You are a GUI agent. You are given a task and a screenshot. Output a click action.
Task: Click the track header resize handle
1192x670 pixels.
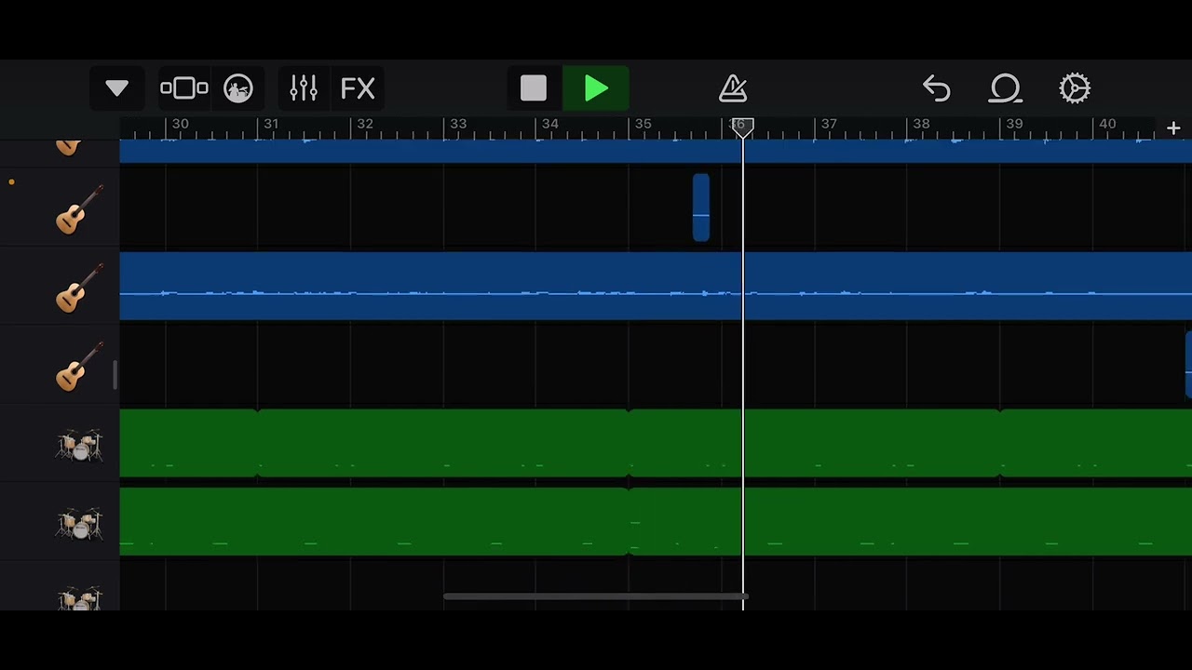point(115,375)
